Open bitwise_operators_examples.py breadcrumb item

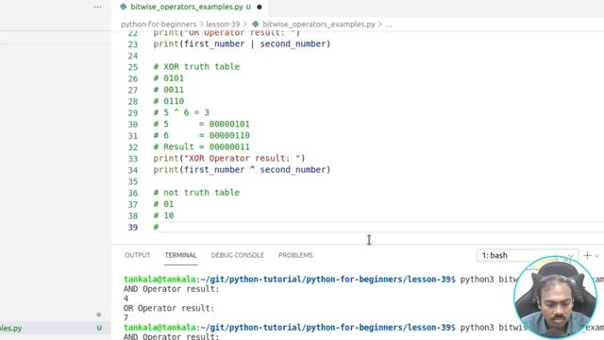319,25
